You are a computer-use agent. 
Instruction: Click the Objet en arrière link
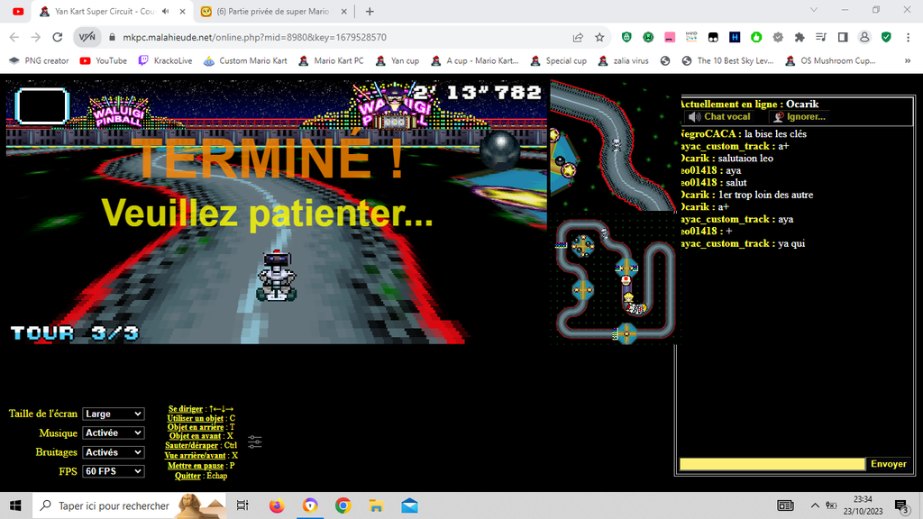pos(196,427)
